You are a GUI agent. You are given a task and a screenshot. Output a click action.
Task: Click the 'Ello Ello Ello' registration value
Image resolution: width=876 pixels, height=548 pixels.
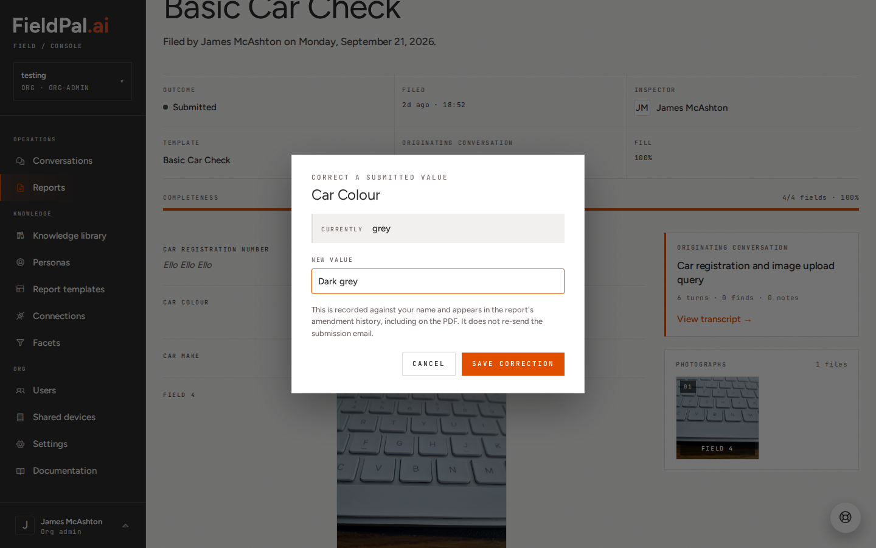(187, 265)
